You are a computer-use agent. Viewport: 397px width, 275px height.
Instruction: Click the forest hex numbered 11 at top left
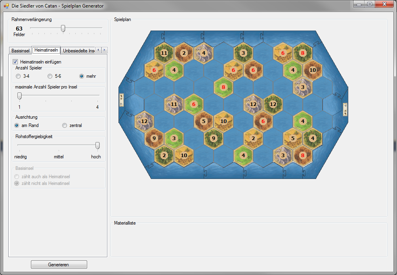(x=164, y=53)
